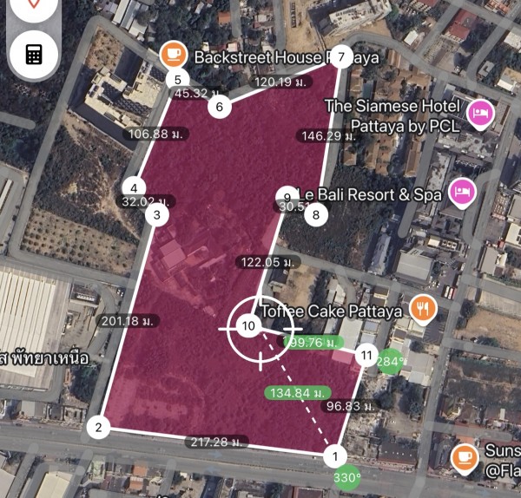The image size is (521, 498).
Task: Click the red location pin button at top
Action: pyautogui.click(x=34, y=5)
